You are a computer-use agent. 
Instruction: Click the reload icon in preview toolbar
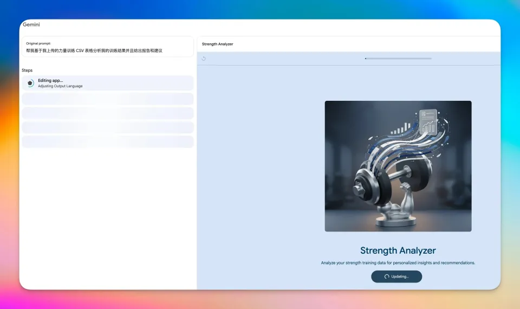(x=204, y=59)
